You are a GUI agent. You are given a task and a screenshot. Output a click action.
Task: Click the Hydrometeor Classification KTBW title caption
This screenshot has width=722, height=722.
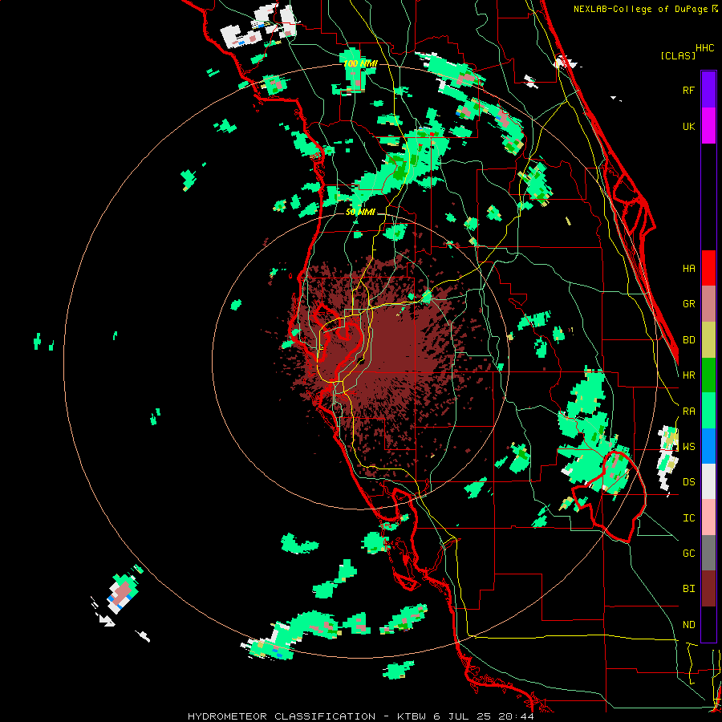[361, 716]
